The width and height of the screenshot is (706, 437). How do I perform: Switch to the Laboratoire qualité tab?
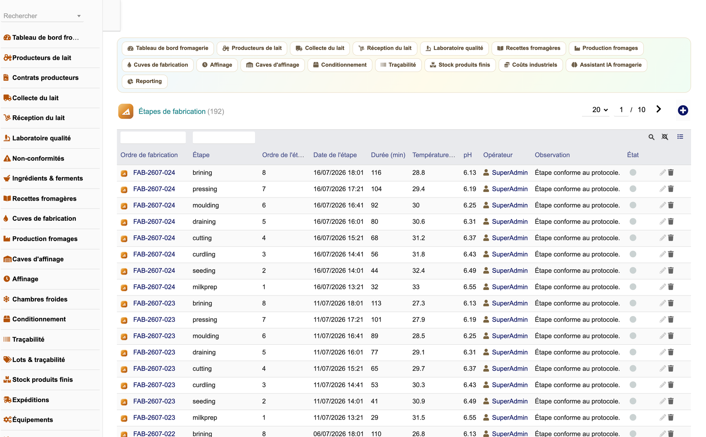(x=454, y=48)
